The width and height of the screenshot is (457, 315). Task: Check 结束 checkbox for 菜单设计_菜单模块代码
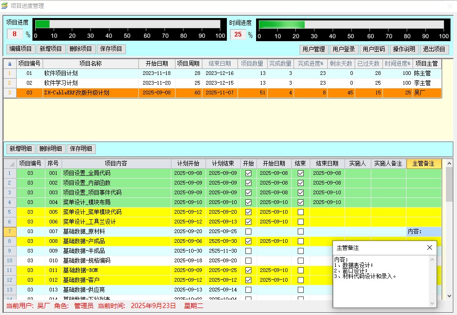click(x=300, y=212)
